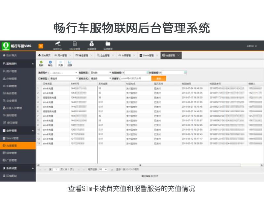Click the orange sidebar collapse menu button
The height and width of the screenshot is (214, 264).
[x=41, y=46]
